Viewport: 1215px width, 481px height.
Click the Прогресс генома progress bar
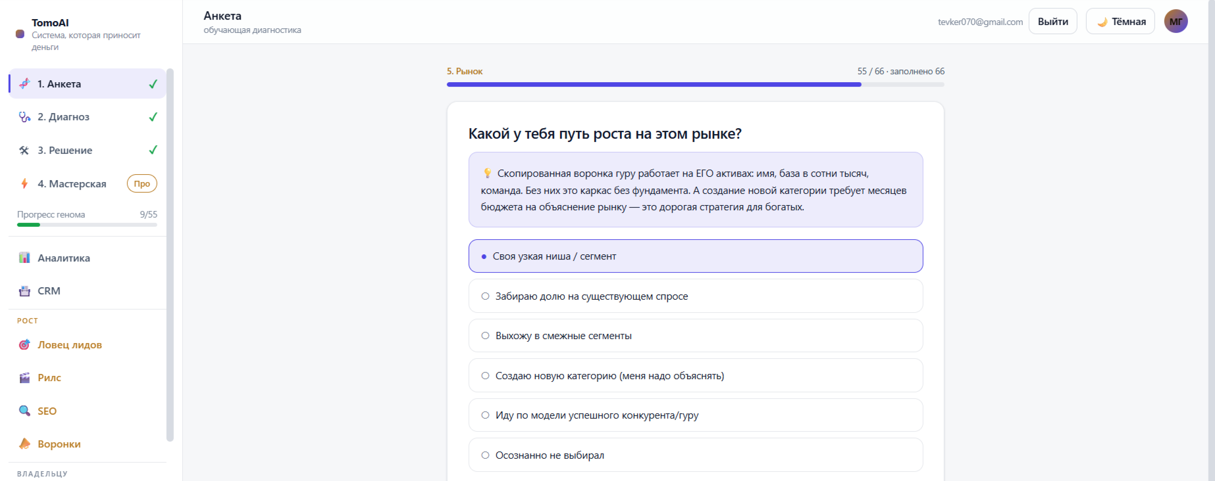[x=87, y=225]
